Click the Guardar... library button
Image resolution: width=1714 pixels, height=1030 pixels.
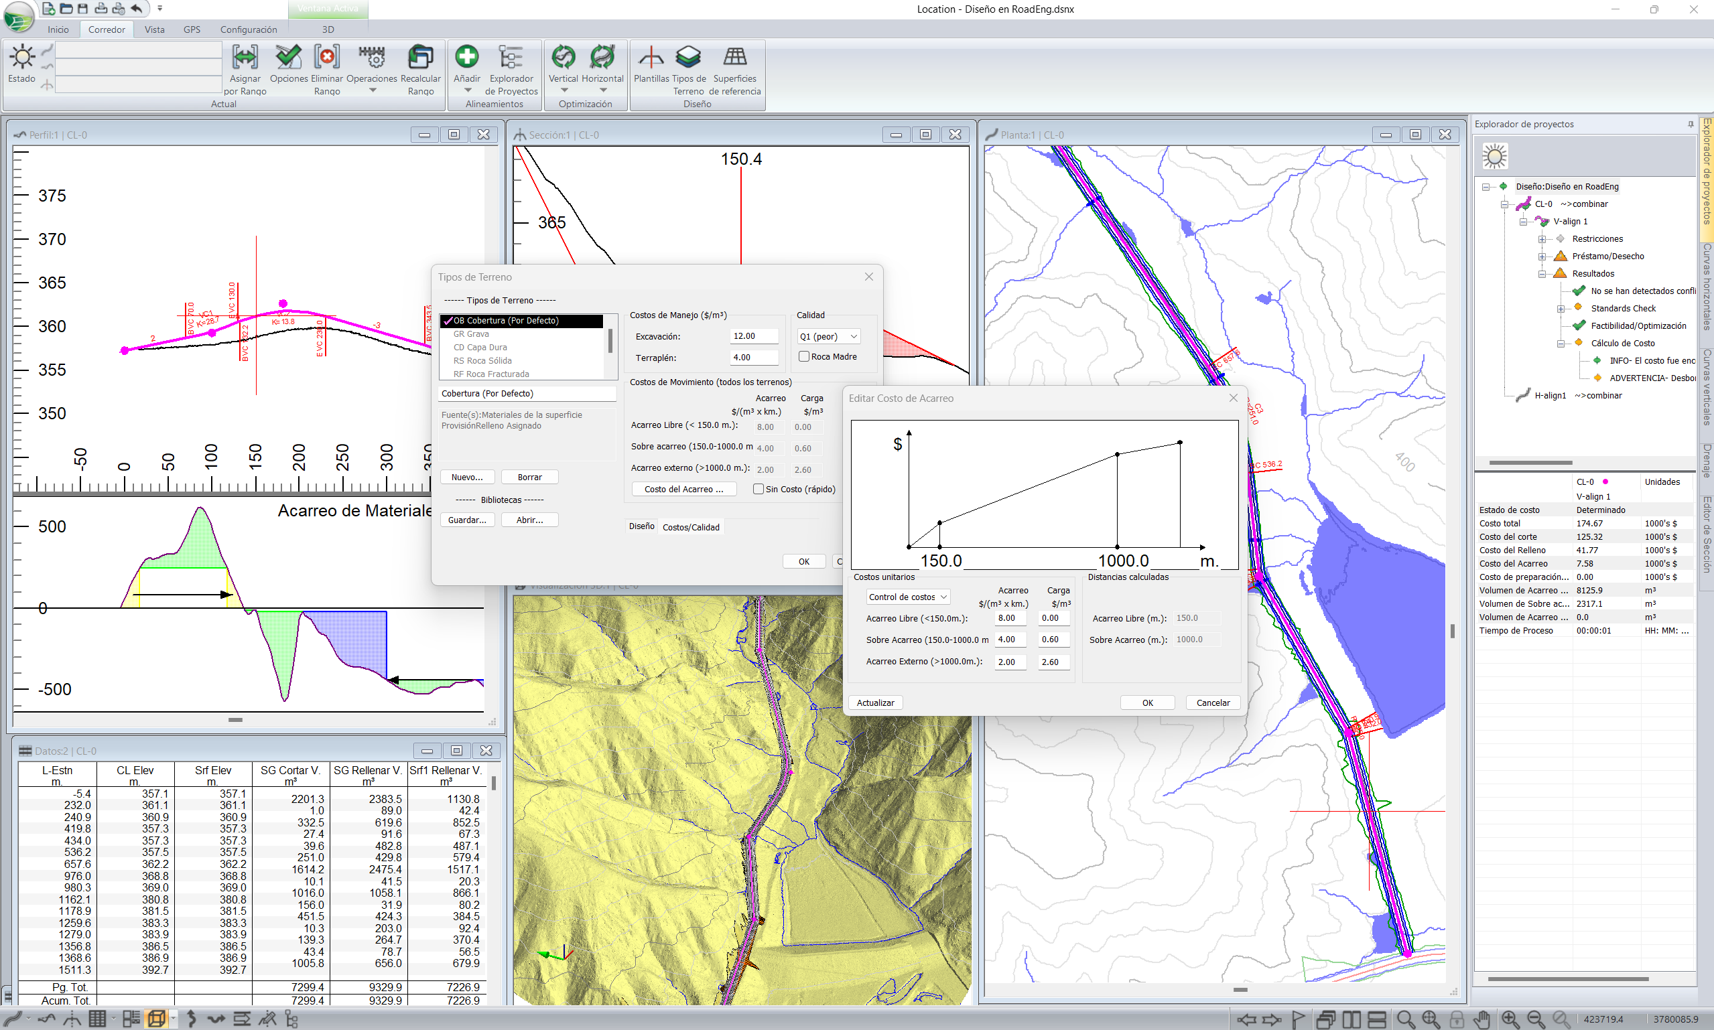click(x=467, y=520)
